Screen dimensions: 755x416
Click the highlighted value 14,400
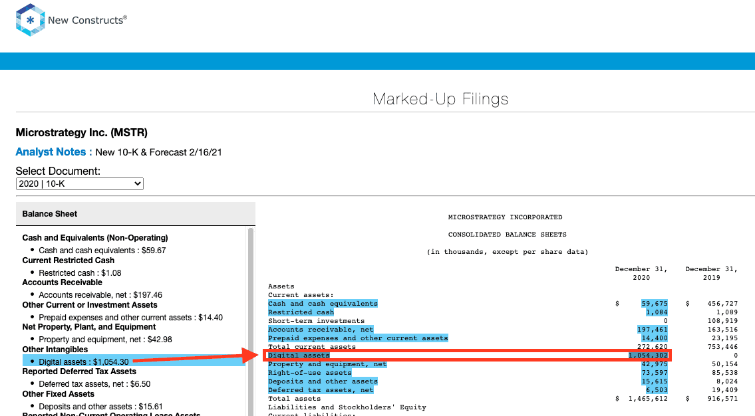[x=655, y=338]
